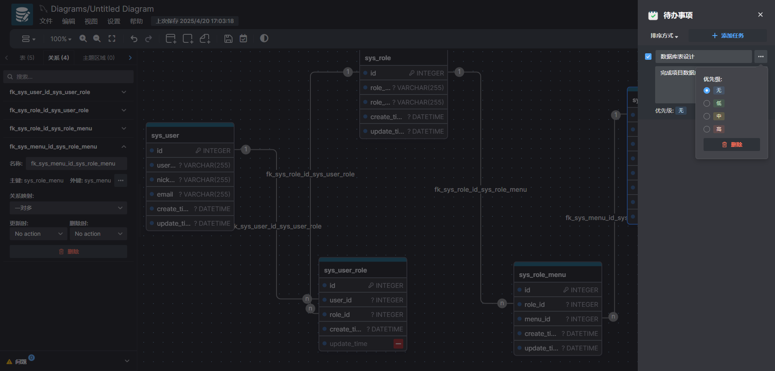Toggle the dark/light theme icon

pyautogui.click(x=264, y=38)
